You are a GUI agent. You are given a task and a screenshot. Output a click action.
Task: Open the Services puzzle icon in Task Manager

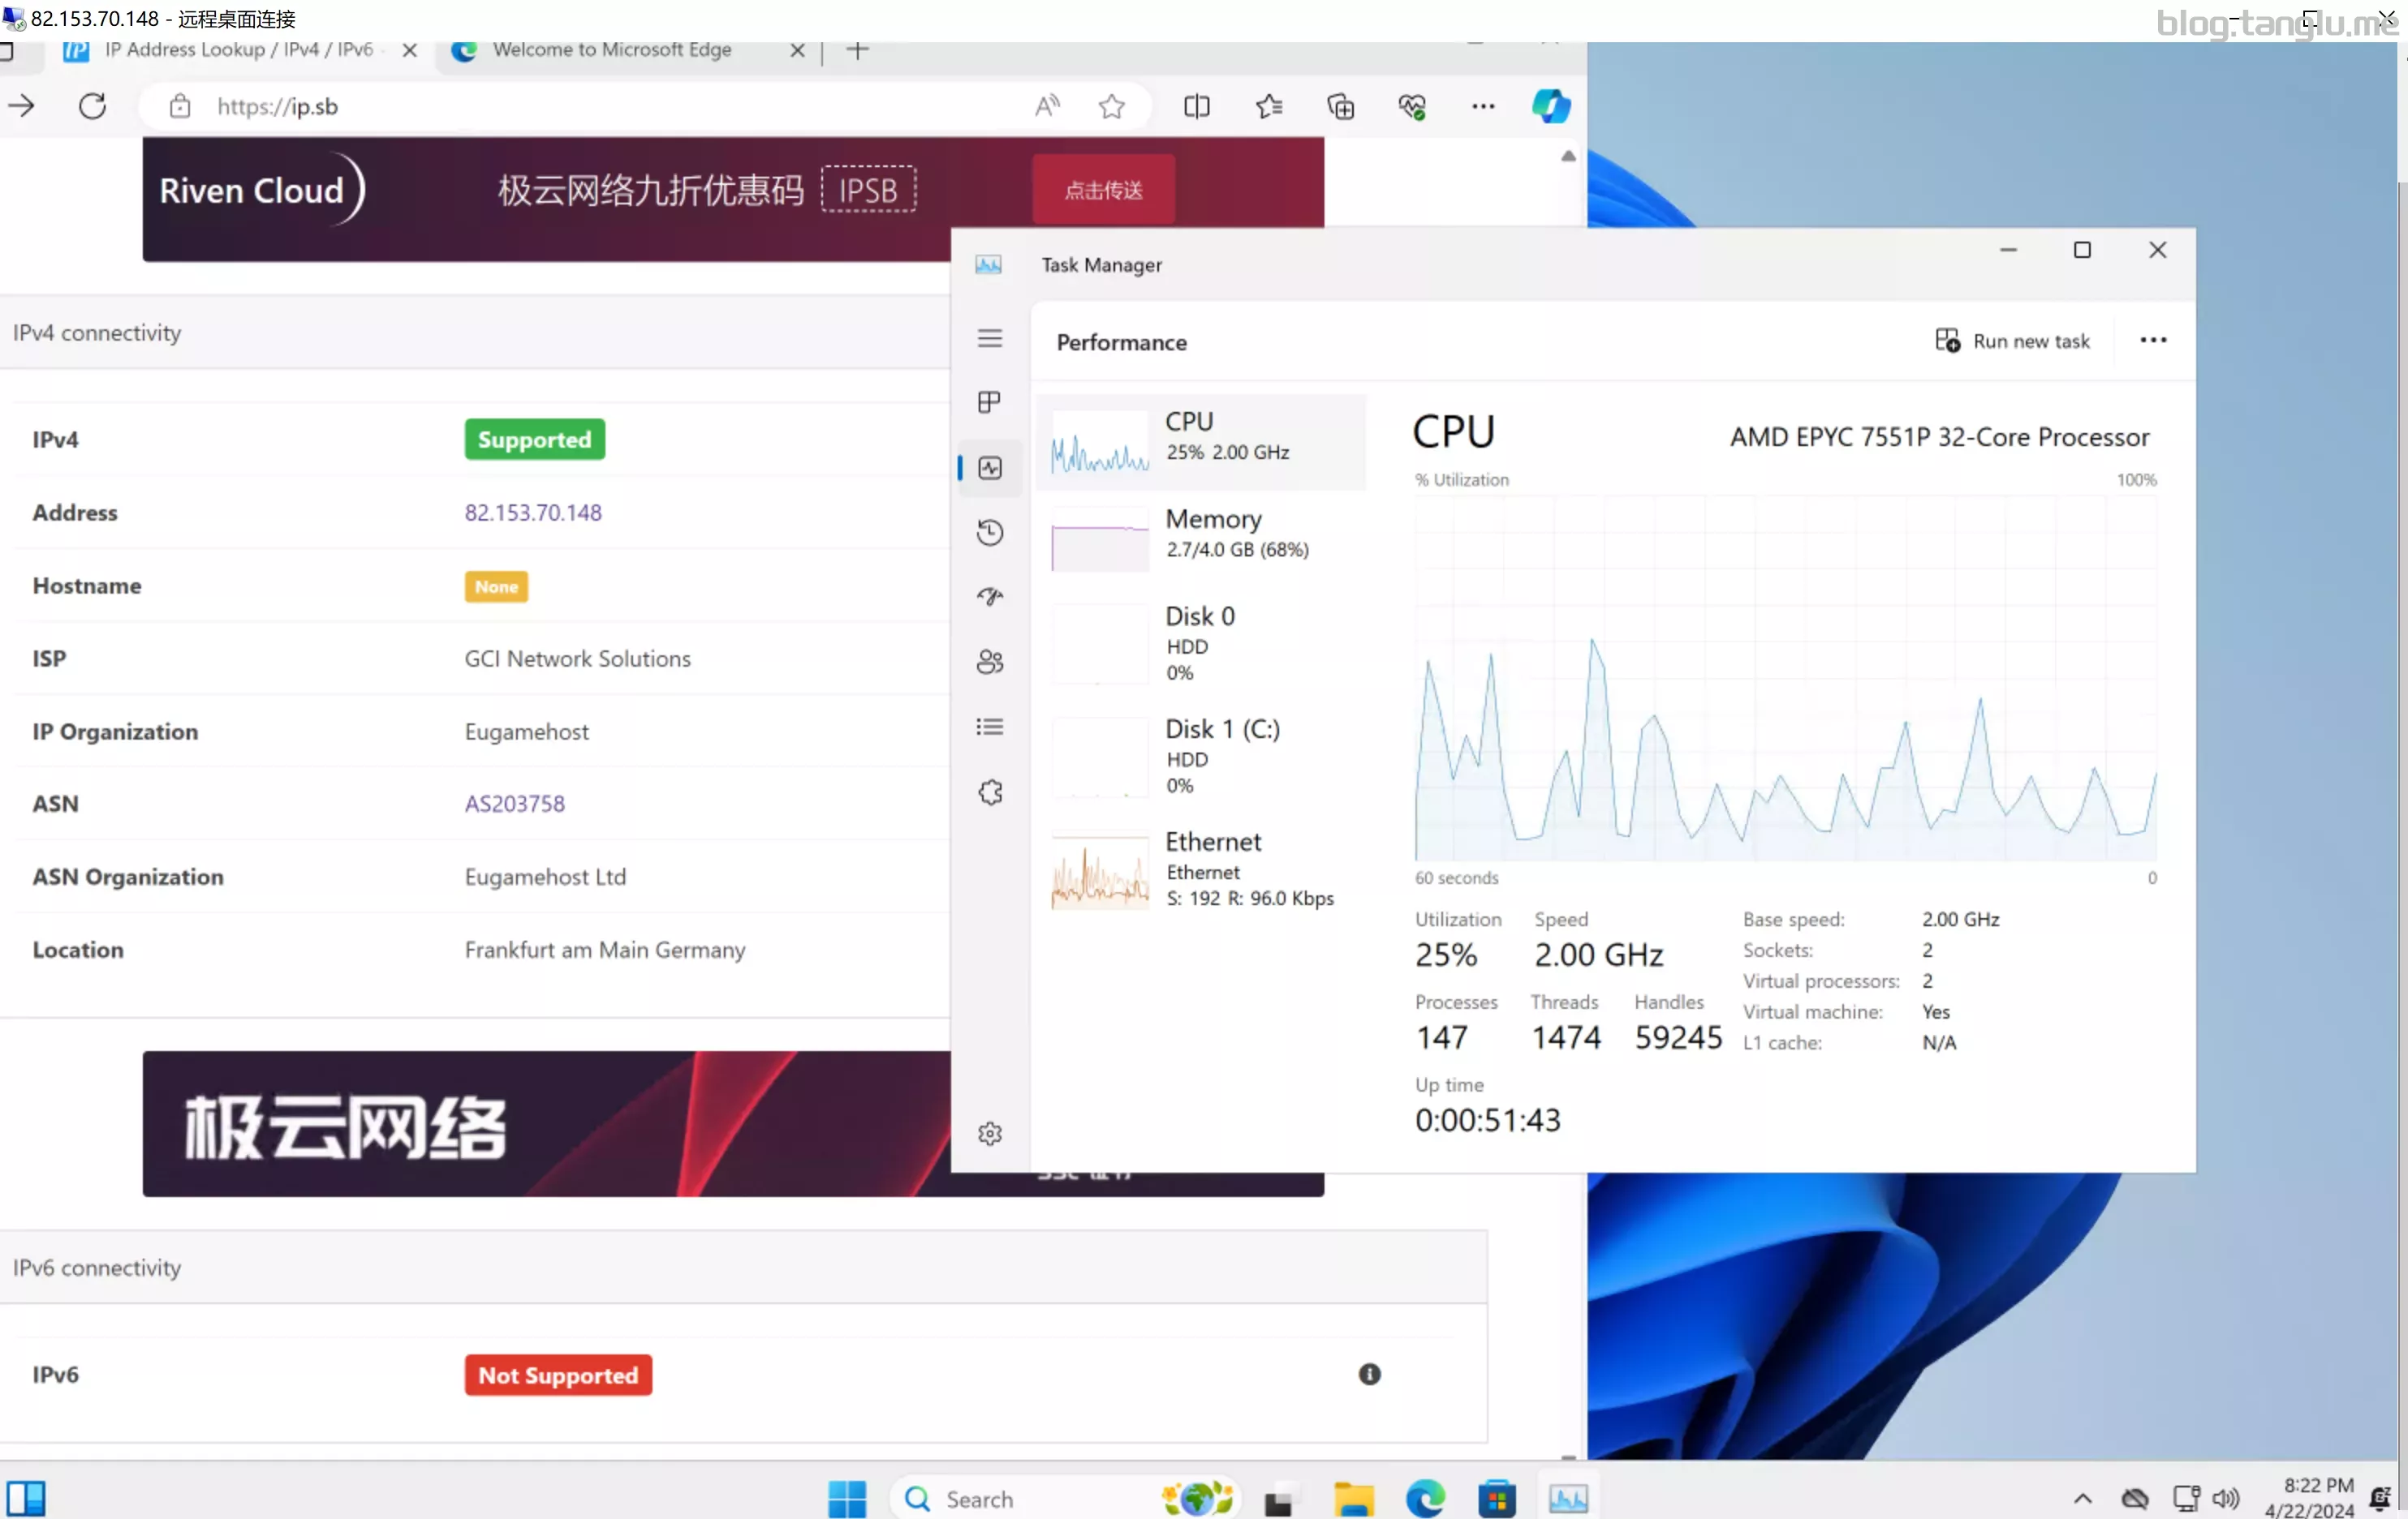989,792
